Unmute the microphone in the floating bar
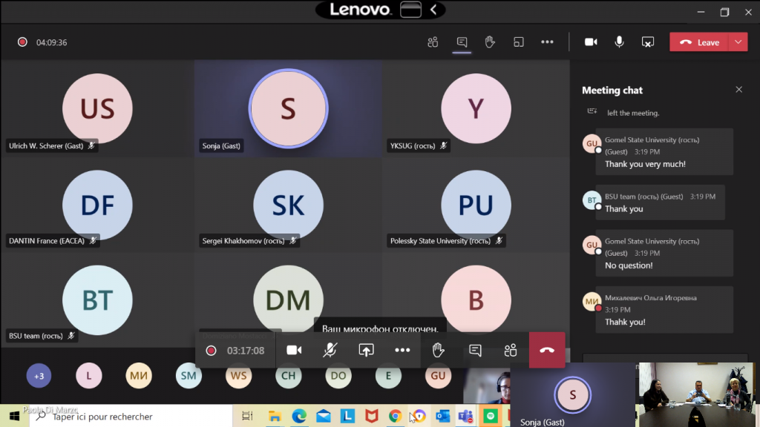 coord(330,351)
